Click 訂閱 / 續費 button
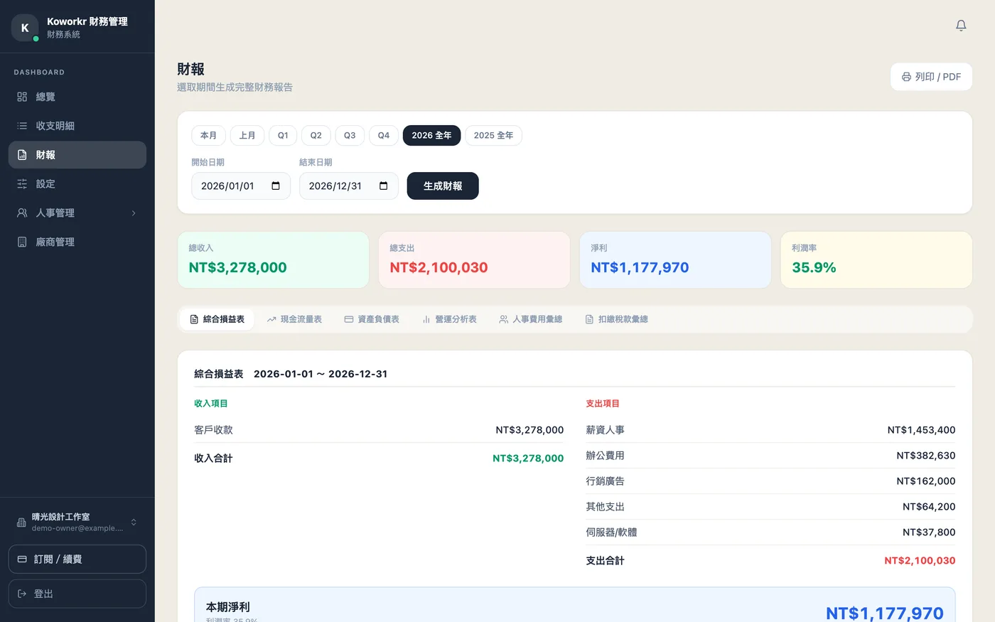The image size is (995, 622). tap(77, 559)
